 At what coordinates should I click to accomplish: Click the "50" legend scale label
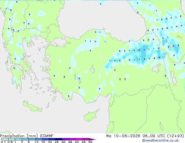click(x=90, y=142)
